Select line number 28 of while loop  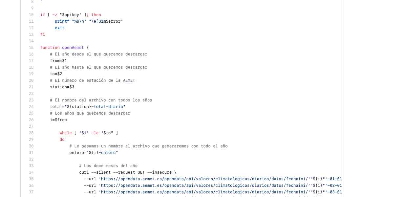pyautogui.click(x=31, y=133)
